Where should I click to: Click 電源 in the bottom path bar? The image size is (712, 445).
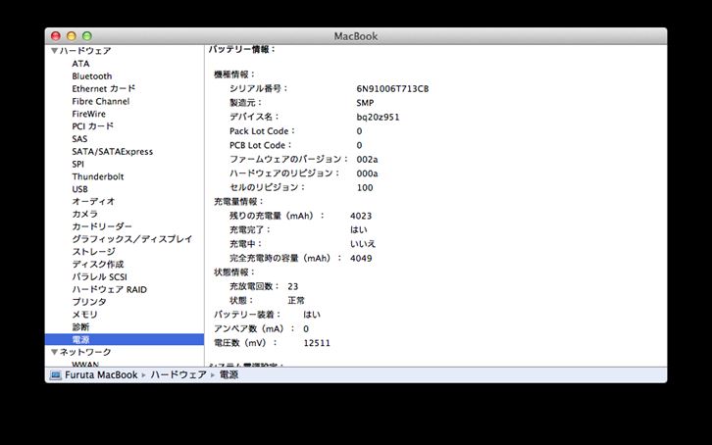[x=229, y=375]
